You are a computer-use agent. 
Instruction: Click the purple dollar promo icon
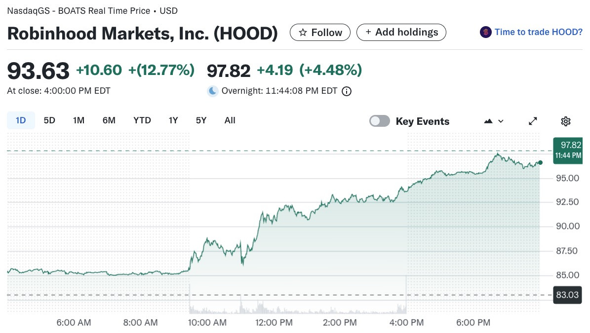click(485, 33)
